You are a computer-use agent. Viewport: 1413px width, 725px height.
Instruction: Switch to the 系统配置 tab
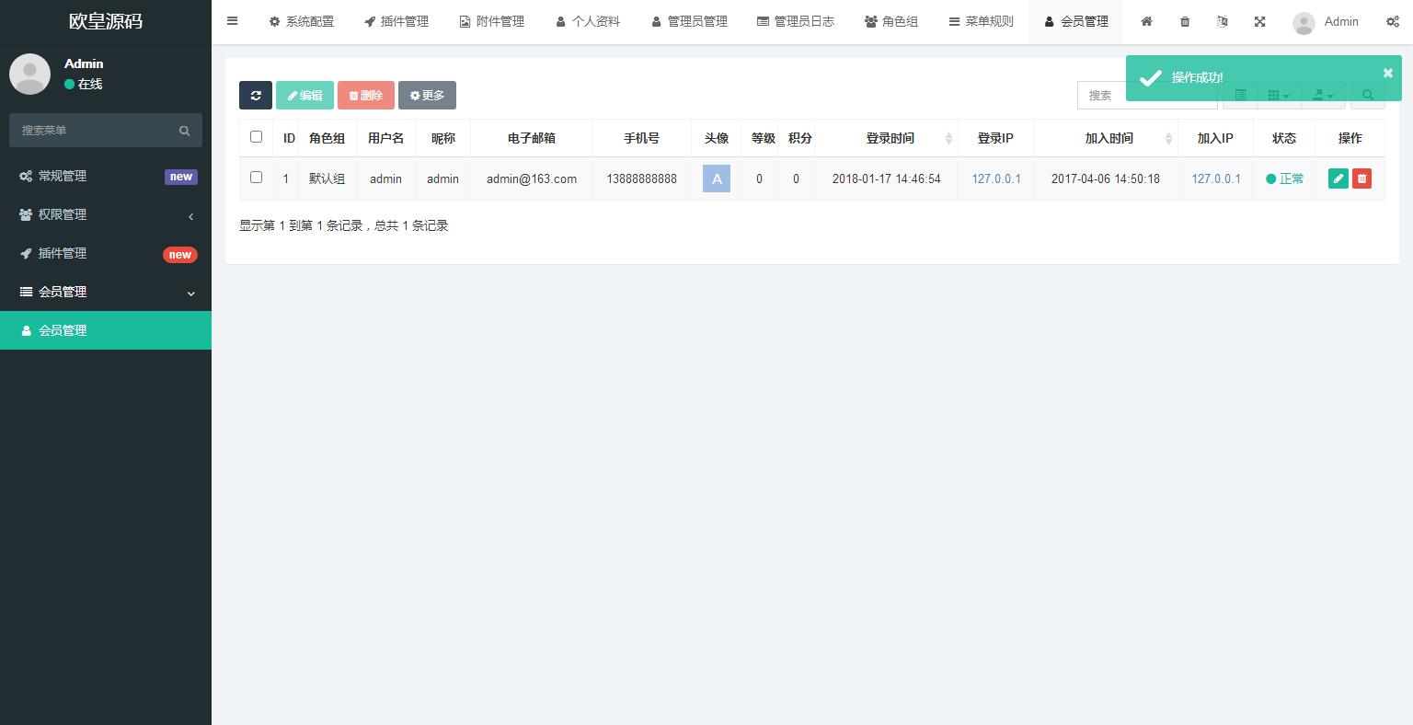click(301, 21)
